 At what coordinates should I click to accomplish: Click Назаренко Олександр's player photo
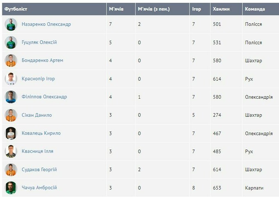pos(11,24)
